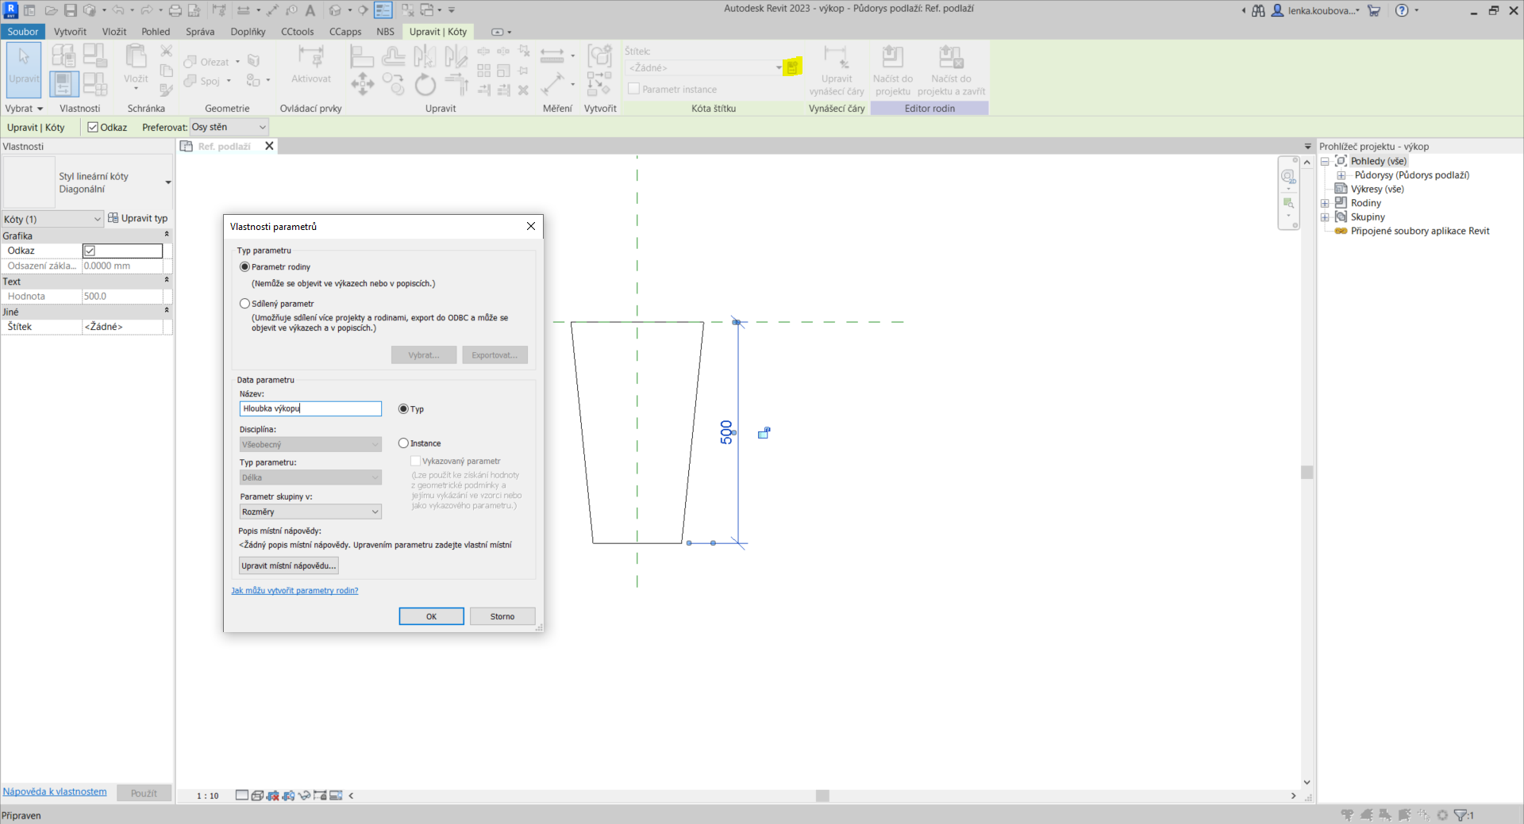Select the Rotate tool in Upravit panel
The height and width of the screenshot is (824, 1524).
pyautogui.click(x=425, y=84)
